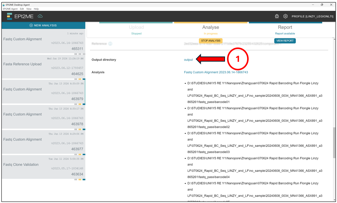The height and width of the screenshot is (203, 337).
Task: Click PROFILE [LINZY_LEGIONL7I] label
Action: click(x=312, y=16)
